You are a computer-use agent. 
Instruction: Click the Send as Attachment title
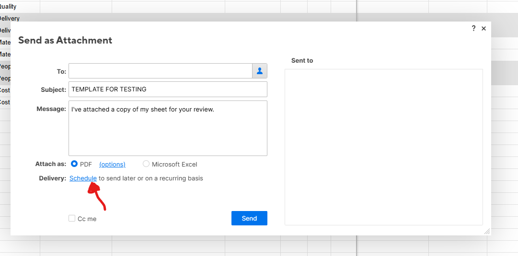pyautogui.click(x=65, y=40)
